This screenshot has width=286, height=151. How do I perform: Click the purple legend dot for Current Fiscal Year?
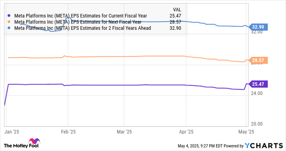9,16
